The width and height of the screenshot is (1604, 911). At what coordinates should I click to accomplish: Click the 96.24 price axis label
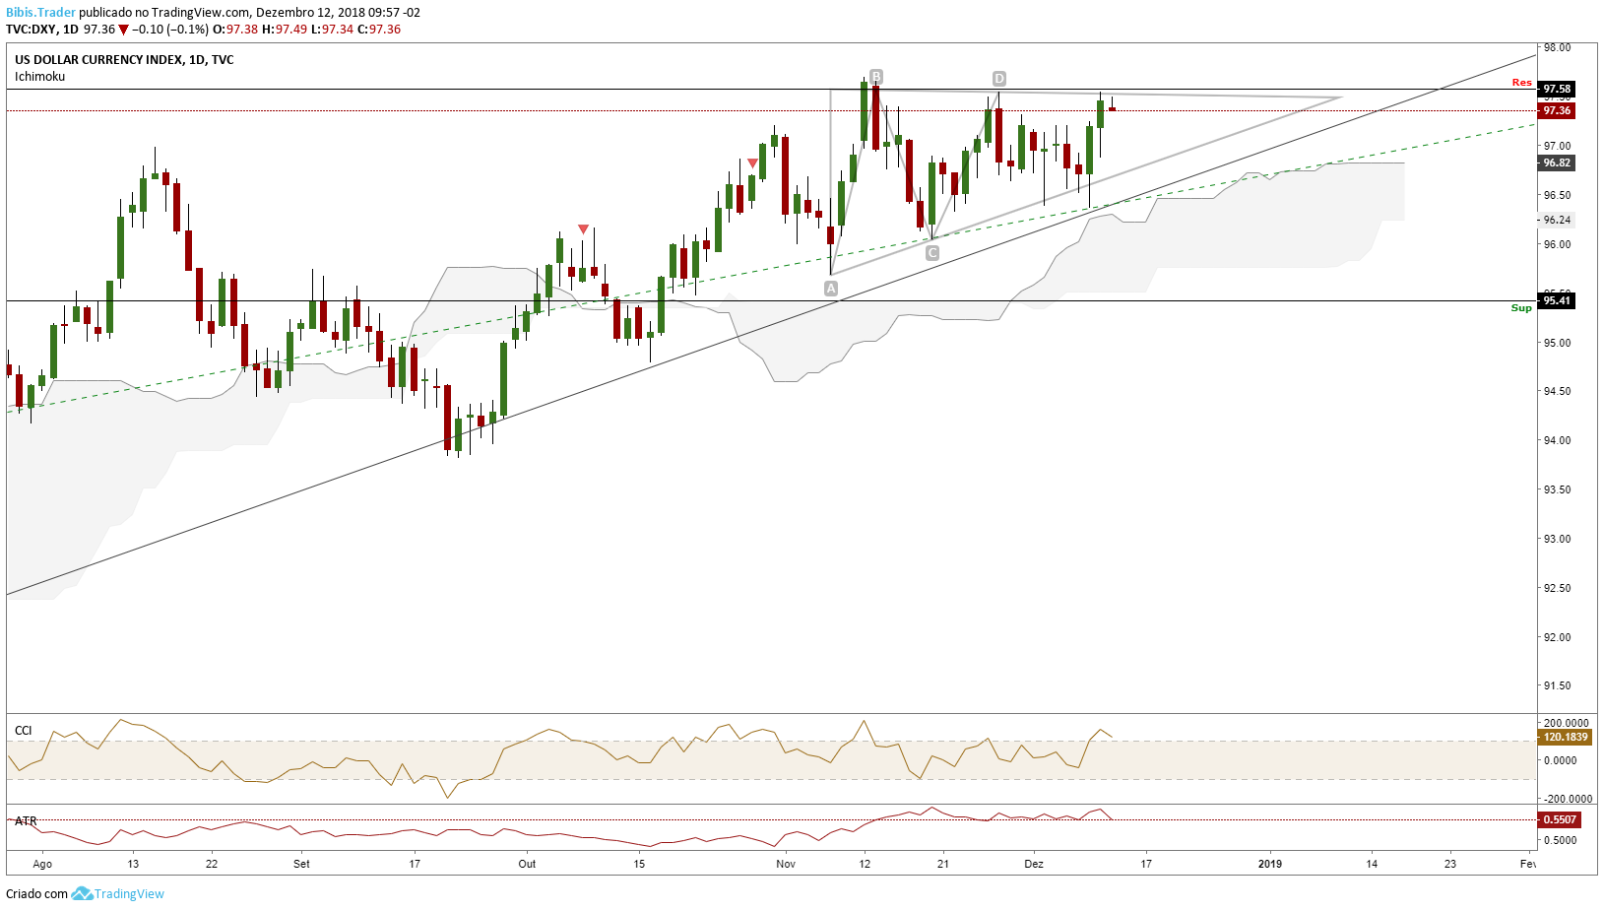tap(1557, 220)
